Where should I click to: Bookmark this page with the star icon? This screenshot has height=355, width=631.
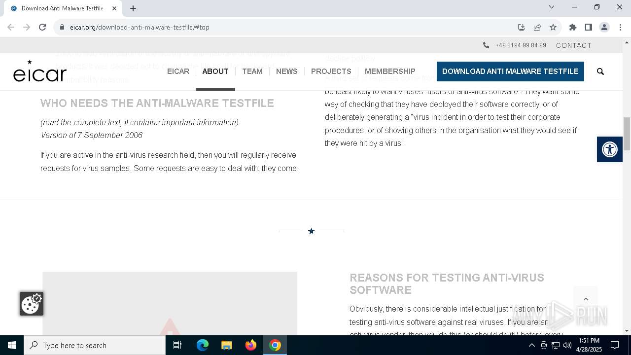click(553, 27)
